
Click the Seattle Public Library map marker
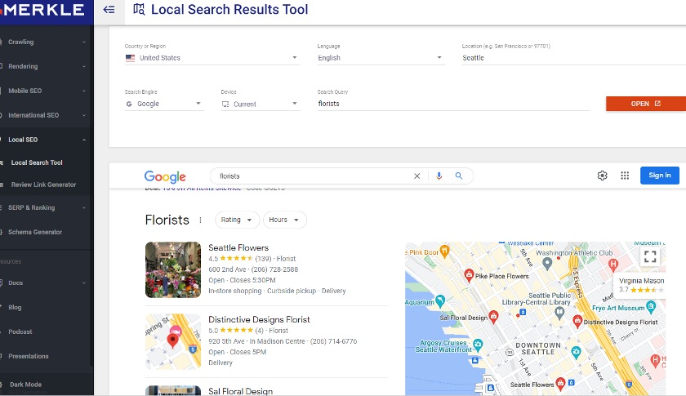pyautogui.click(x=559, y=313)
